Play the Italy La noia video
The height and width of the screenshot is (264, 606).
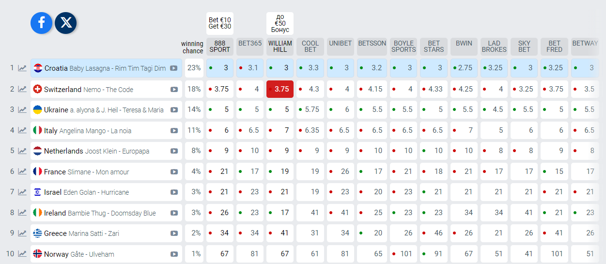pos(174,131)
